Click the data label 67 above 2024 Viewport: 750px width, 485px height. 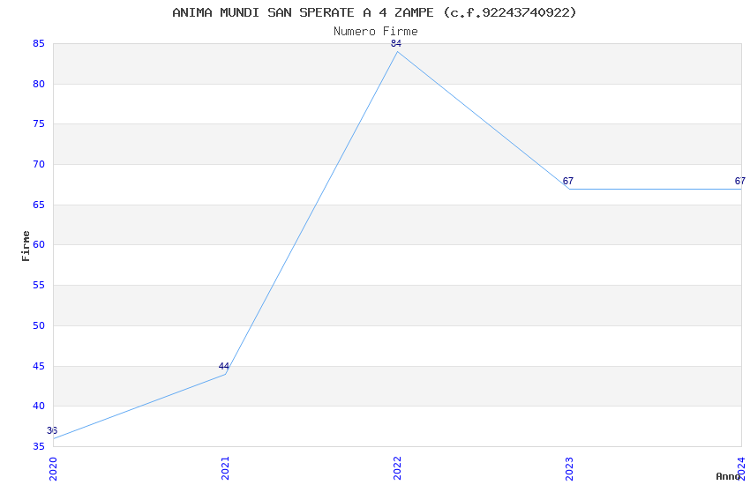[740, 181]
